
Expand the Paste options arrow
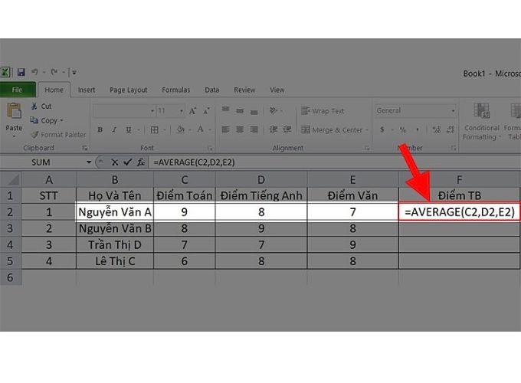pos(14,136)
